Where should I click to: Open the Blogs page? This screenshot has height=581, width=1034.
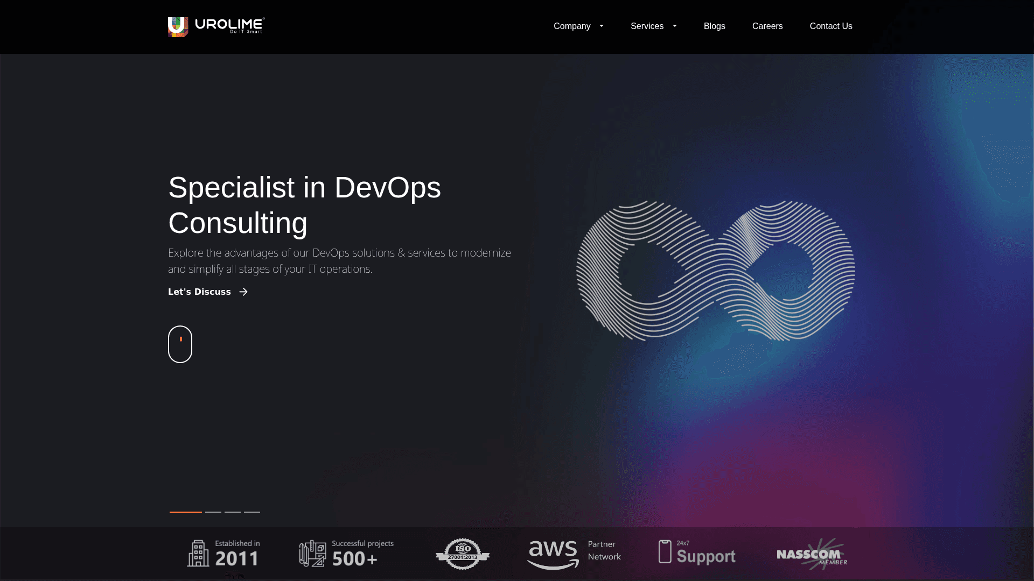714,26
